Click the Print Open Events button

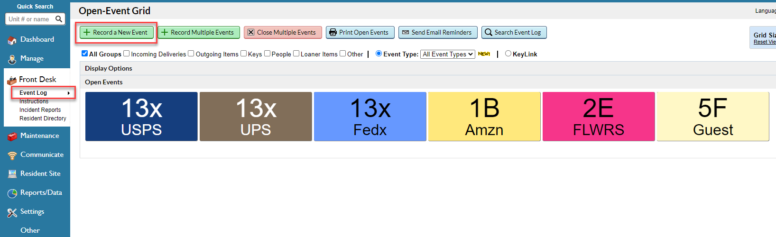pyautogui.click(x=360, y=32)
